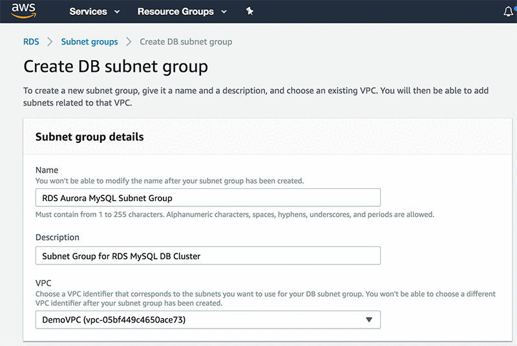Click the VPC dropdown arrow
This screenshot has height=346, width=517.
pos(369,319)
